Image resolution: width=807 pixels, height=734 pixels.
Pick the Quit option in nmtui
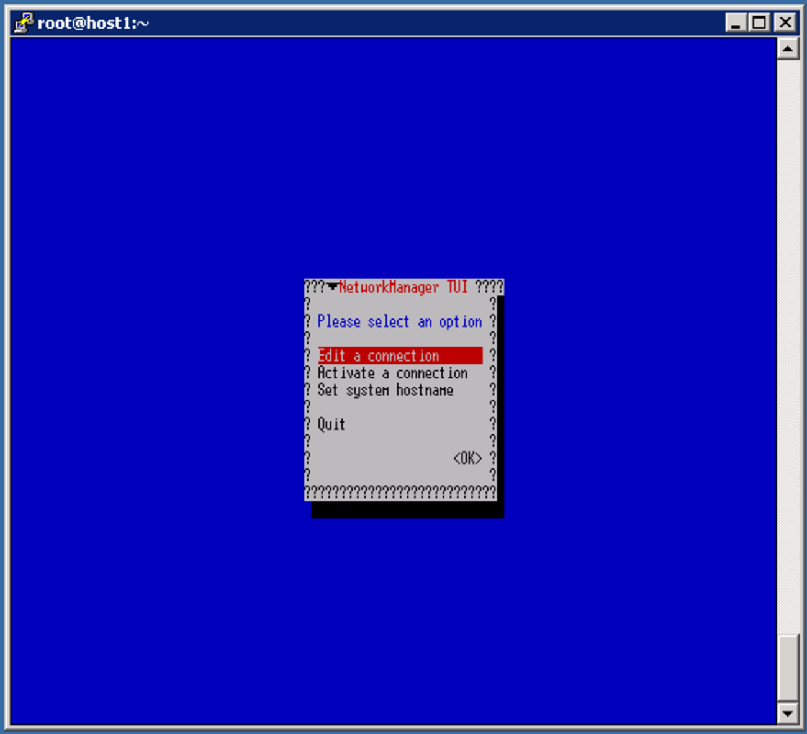(331, 424)
